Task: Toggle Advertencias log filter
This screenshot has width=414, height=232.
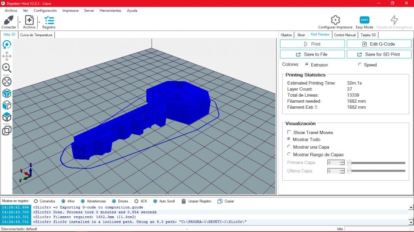Action: tap(82, 201)
